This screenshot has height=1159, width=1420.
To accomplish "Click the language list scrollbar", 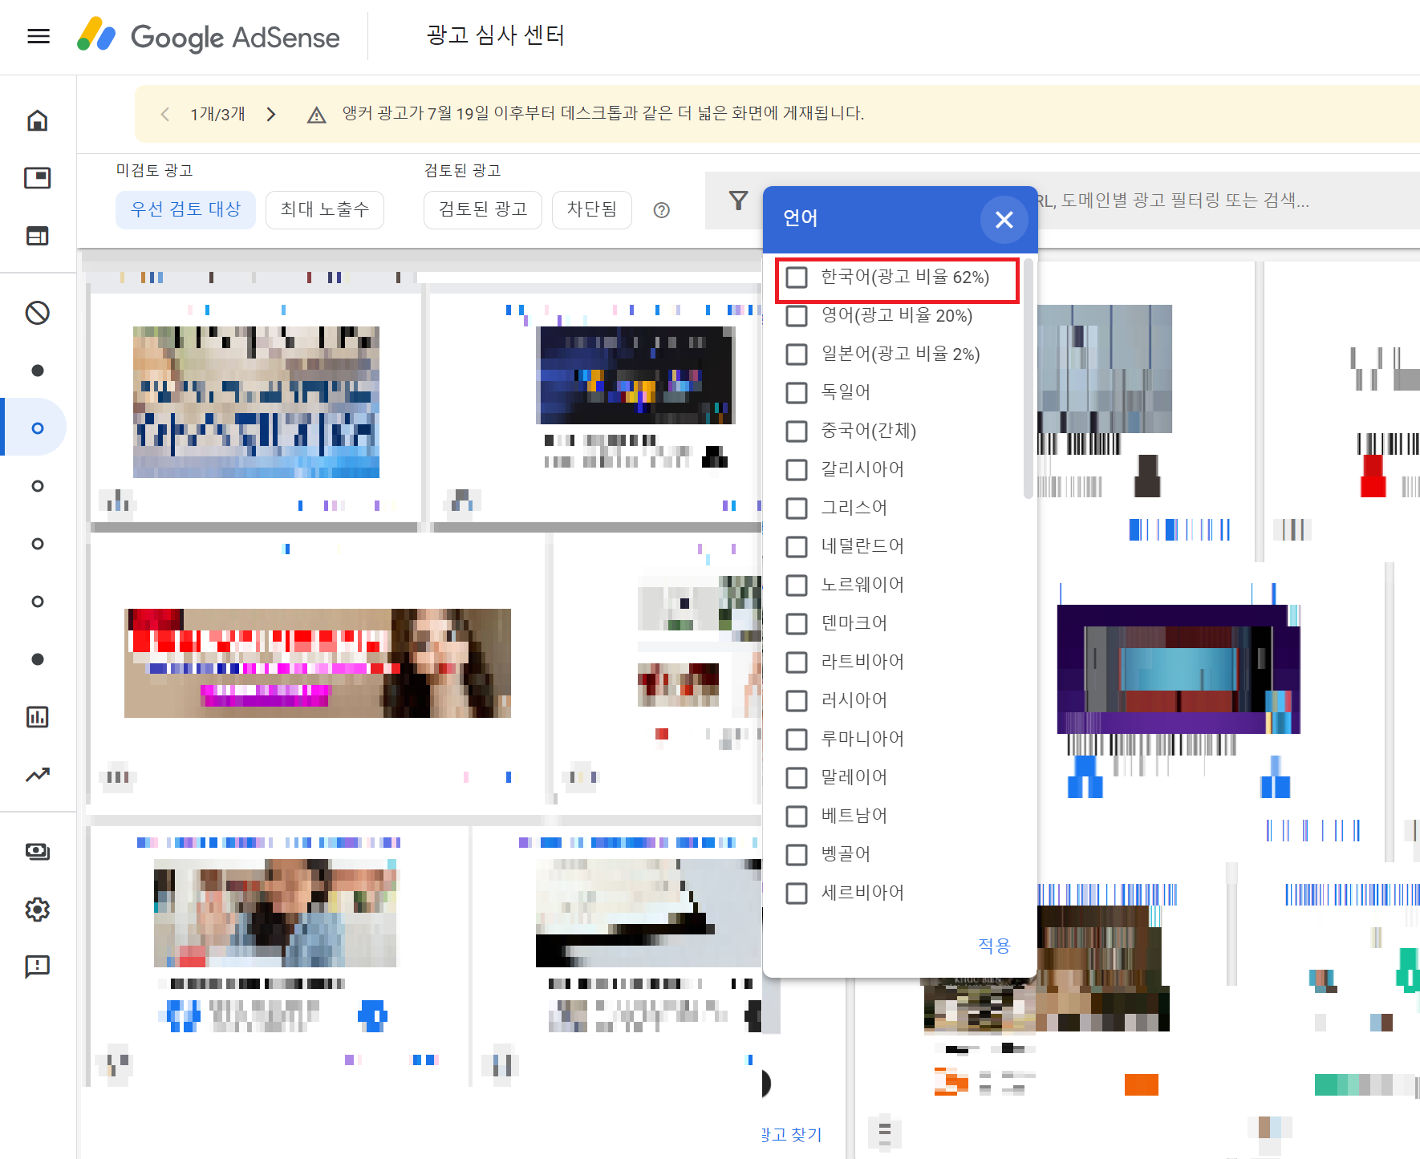I will pyautogui.click(x=1028, y=377).
